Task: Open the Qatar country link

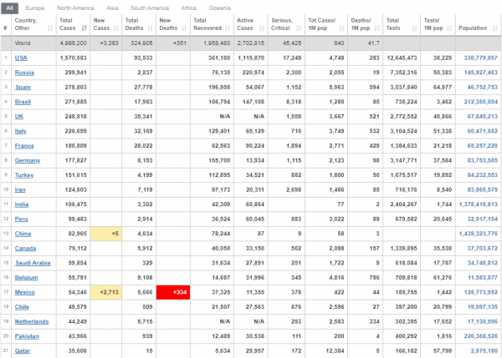Action: pos(23,351)
